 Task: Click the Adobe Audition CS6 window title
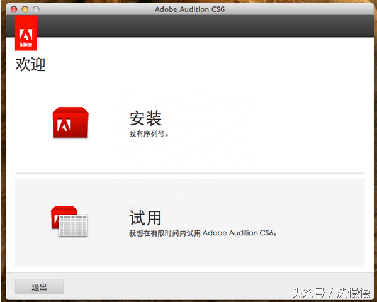pos(189,9)
